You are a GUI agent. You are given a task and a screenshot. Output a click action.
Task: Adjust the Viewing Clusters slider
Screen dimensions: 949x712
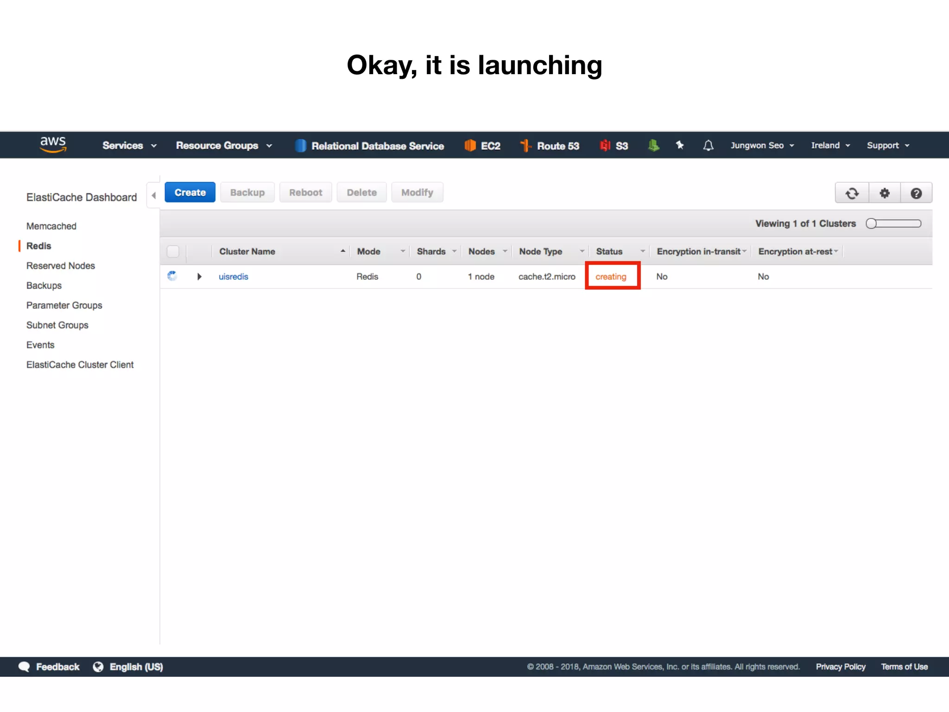point(893,223)
